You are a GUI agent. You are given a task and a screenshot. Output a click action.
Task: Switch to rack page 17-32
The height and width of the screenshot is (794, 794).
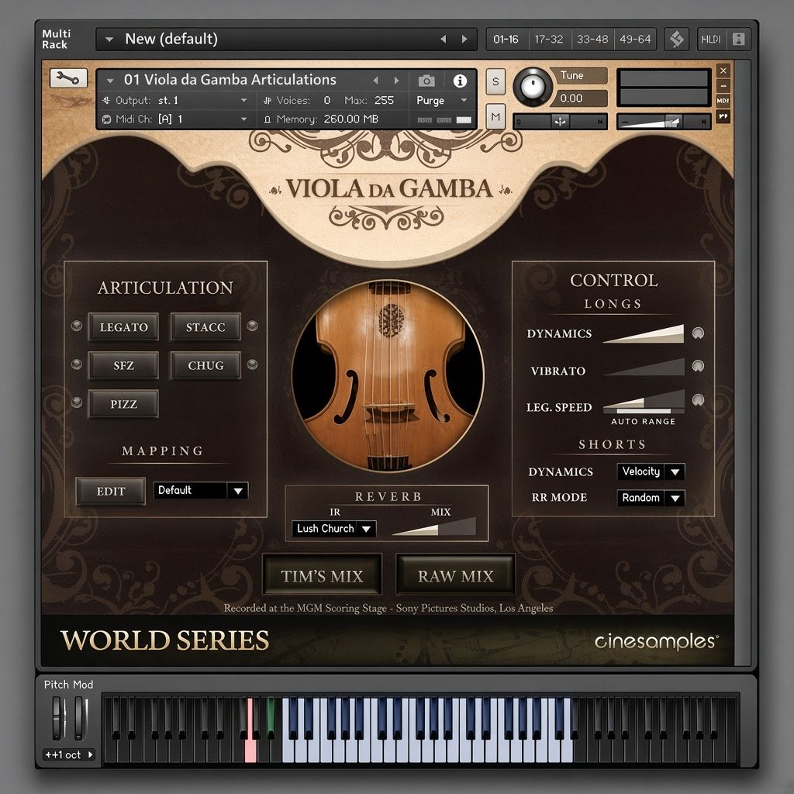coord(549,39)
